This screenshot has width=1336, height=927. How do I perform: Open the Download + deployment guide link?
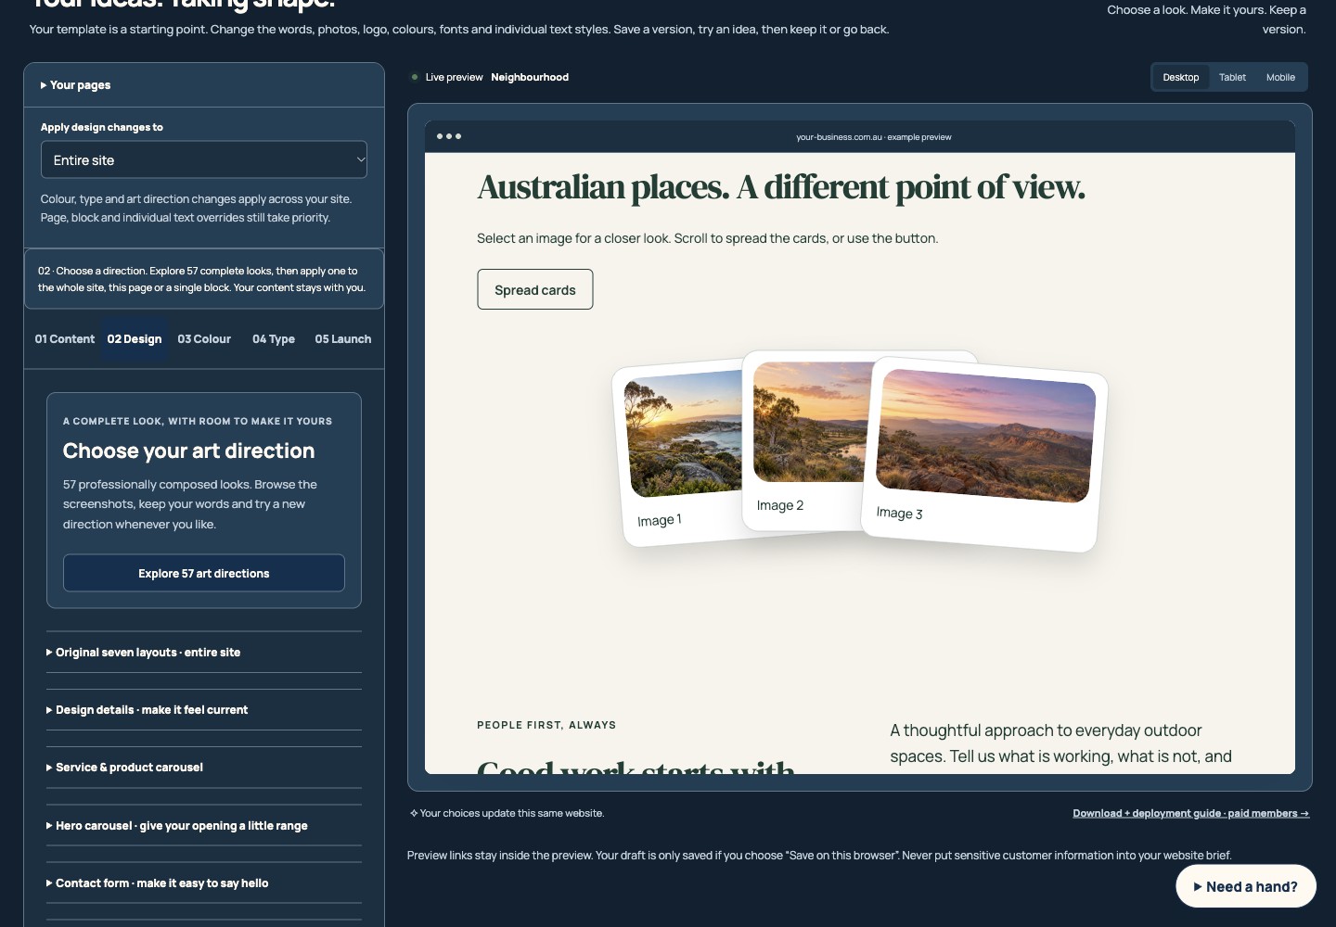(x=1191, y=814)
